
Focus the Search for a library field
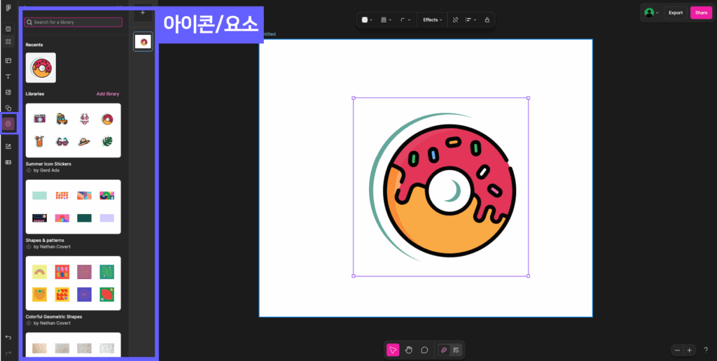coord(73,22)
